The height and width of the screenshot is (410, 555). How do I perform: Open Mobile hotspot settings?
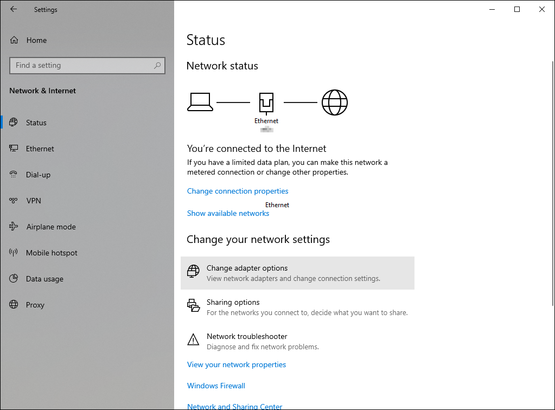coord(52,253)
